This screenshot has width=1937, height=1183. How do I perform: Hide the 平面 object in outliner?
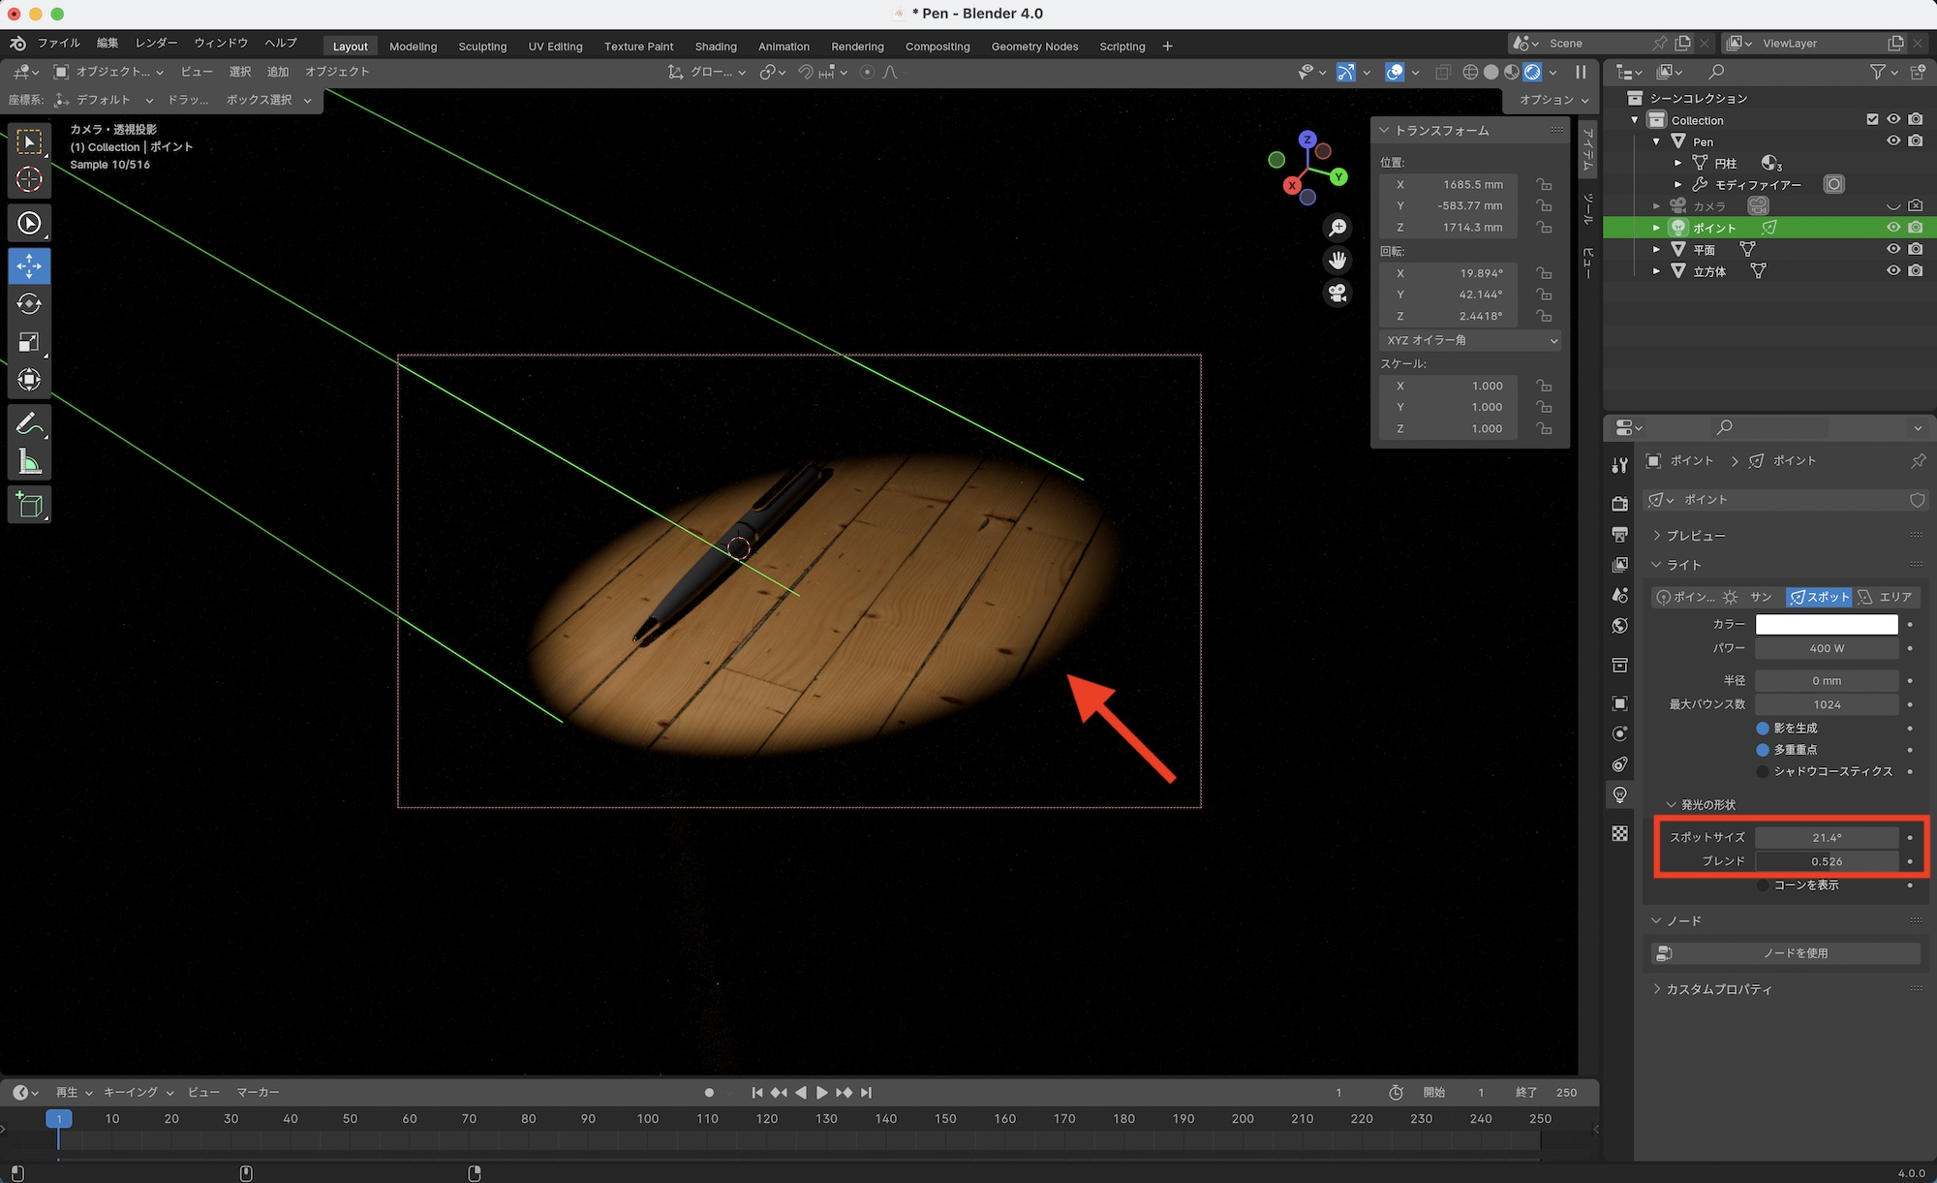[x=1893, y=249]
